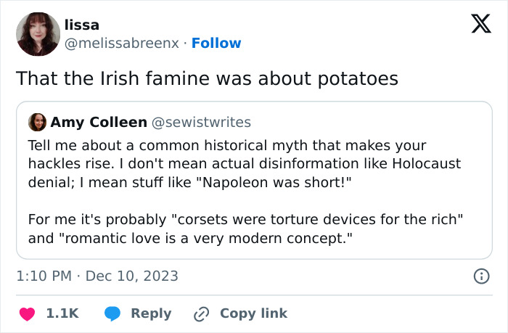Image resolution: width=508 pixels, height=333 pixels.
Task: Click the X logo icon
Action: tap(476, 25)
